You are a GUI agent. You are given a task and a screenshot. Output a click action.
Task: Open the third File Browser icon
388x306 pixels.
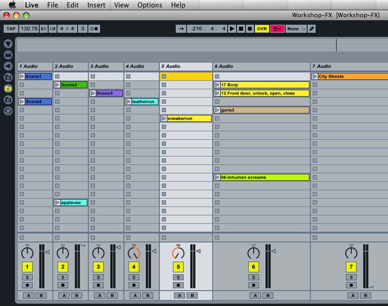[8, 100]
